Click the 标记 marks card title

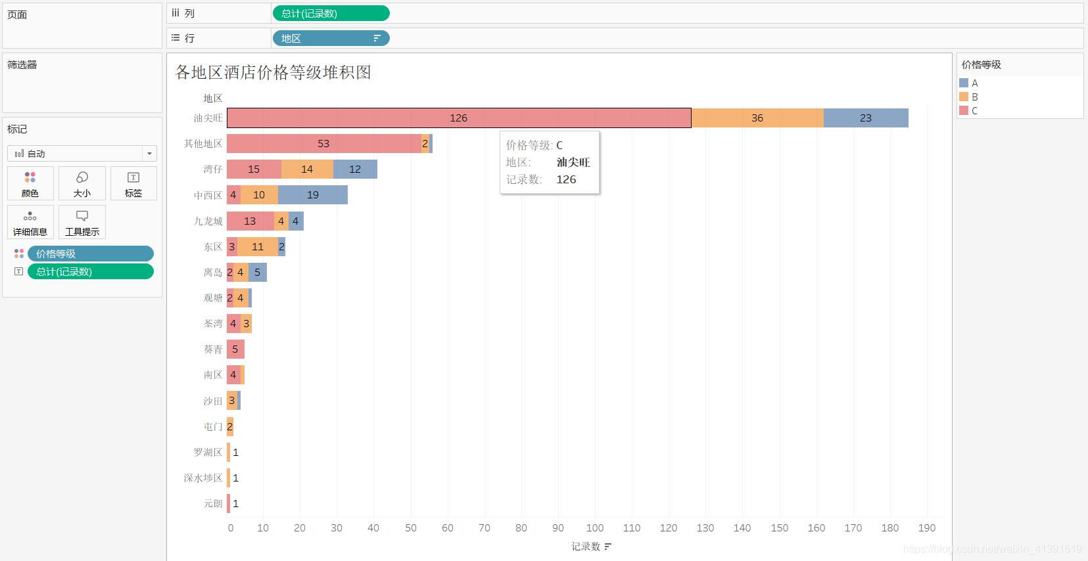pyautogui.click(x=17, y=129)
